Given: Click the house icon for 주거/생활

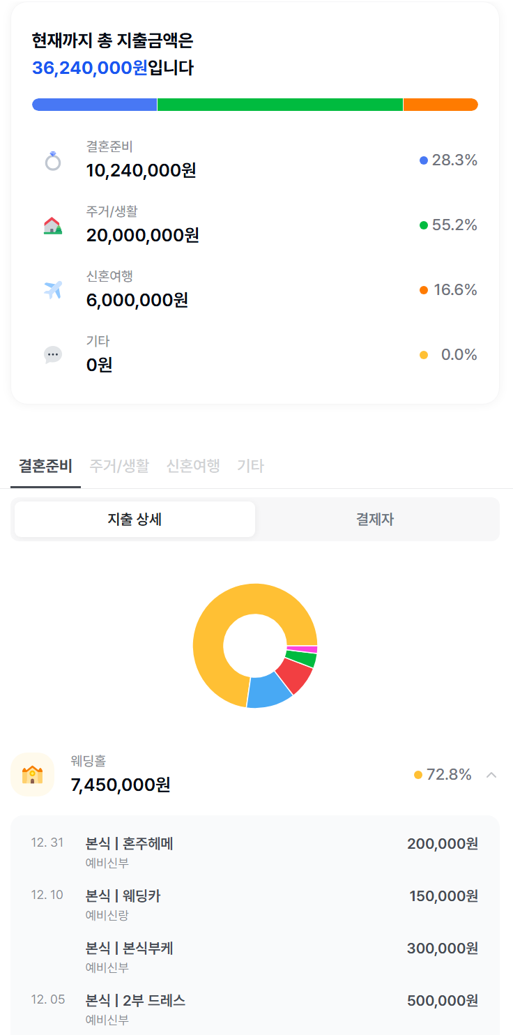Looking at the screenshot, I should point(53,226).
